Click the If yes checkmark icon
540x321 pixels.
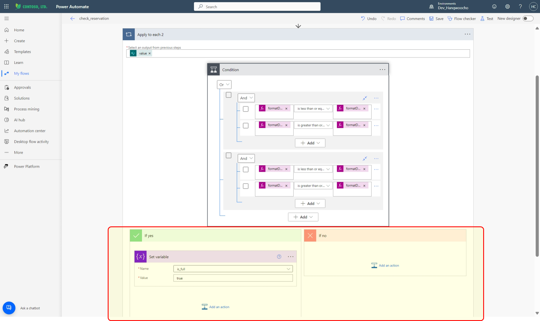click(x=136, y=236)
